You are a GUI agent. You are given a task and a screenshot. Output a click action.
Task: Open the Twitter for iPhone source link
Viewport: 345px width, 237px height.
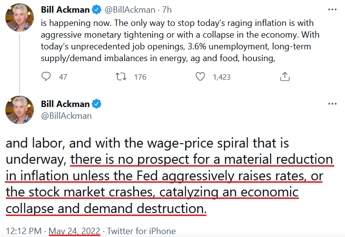pos(141,231)
